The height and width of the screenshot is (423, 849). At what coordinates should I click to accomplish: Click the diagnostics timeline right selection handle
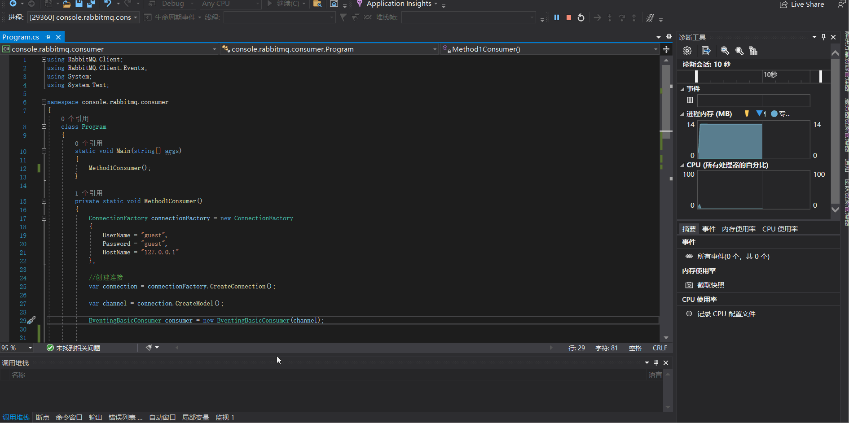tap(821, 76)
